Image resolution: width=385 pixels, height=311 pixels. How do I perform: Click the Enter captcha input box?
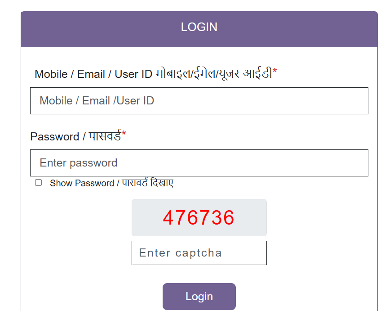(199, 252)
